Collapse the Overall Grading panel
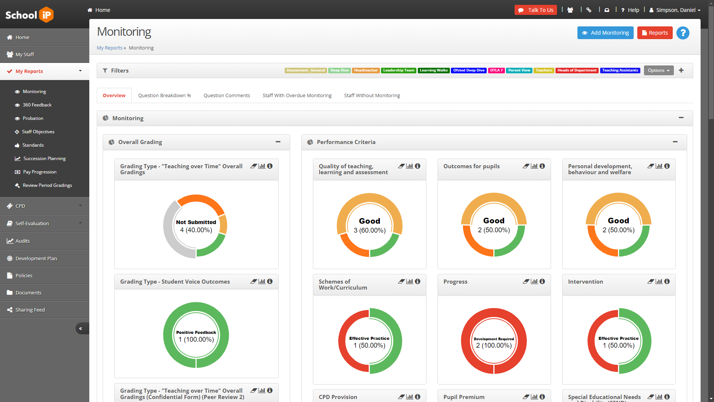Image resolution: width=714 pixels, height=402 pixels. coord(278,142)
